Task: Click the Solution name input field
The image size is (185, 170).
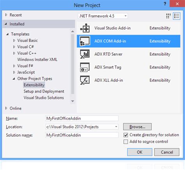Action: point(82,135)
